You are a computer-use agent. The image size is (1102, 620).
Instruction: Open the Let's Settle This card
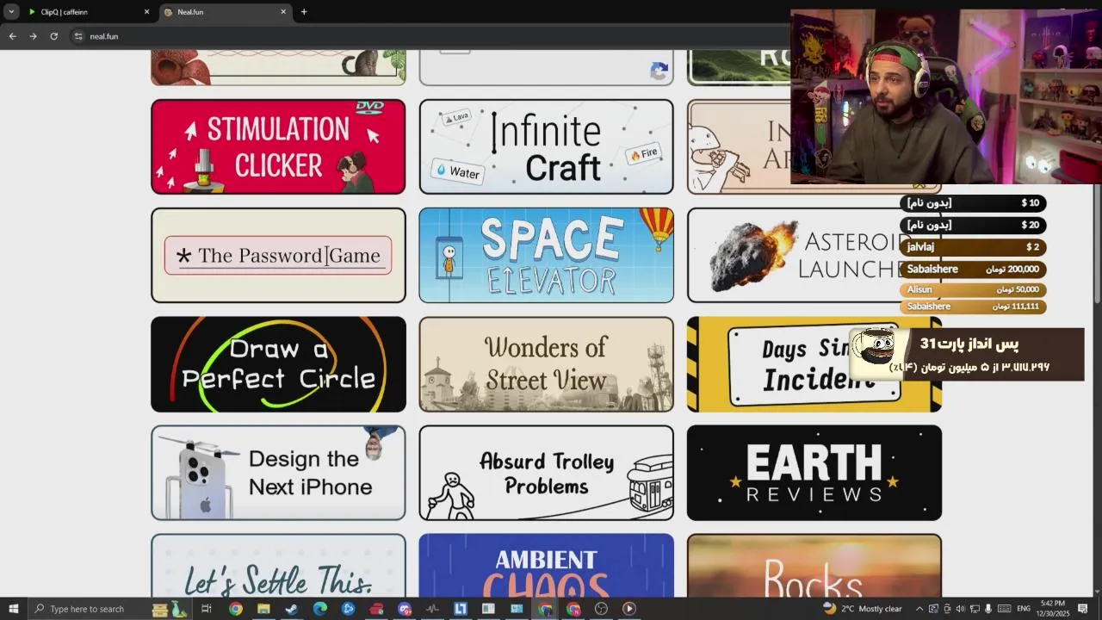click(278, 565)
